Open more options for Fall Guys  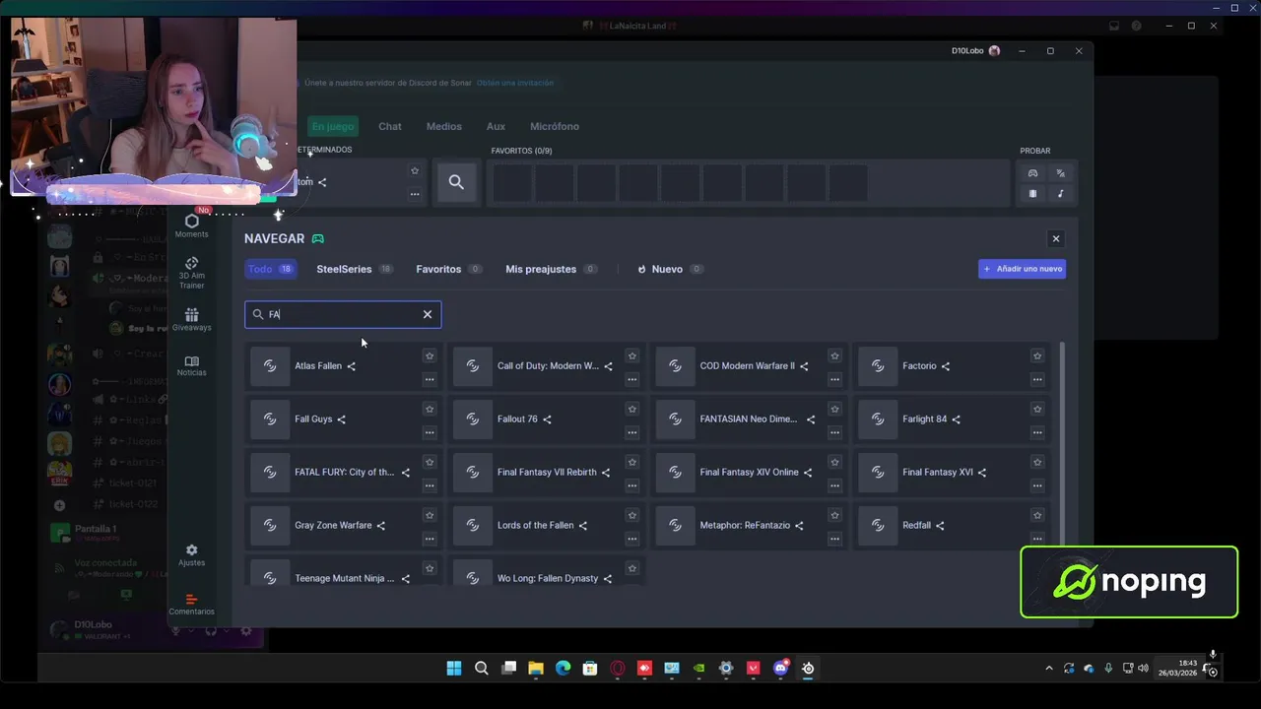tap(430, 432)
